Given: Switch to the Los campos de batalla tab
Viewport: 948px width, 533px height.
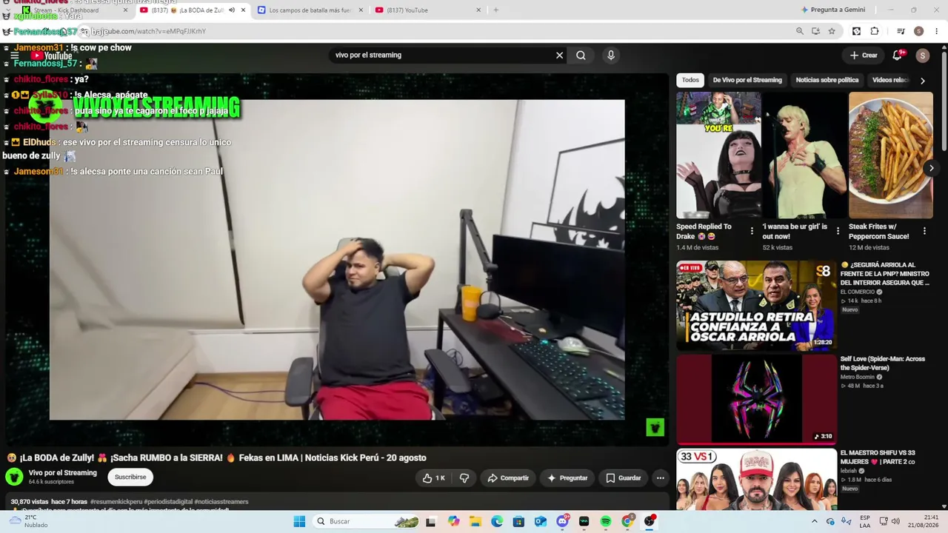Looking at the screenshot, I should point(310,10).
